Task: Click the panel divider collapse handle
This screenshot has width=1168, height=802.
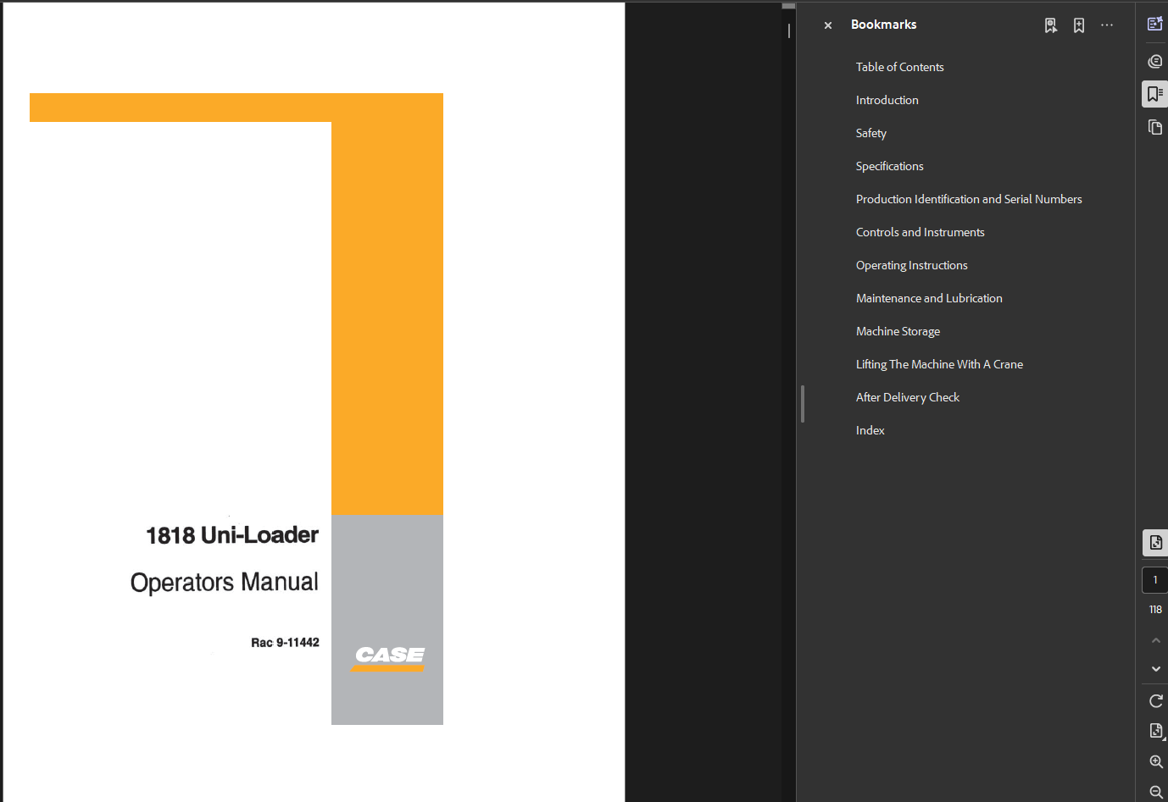Action: click(802, 404)
